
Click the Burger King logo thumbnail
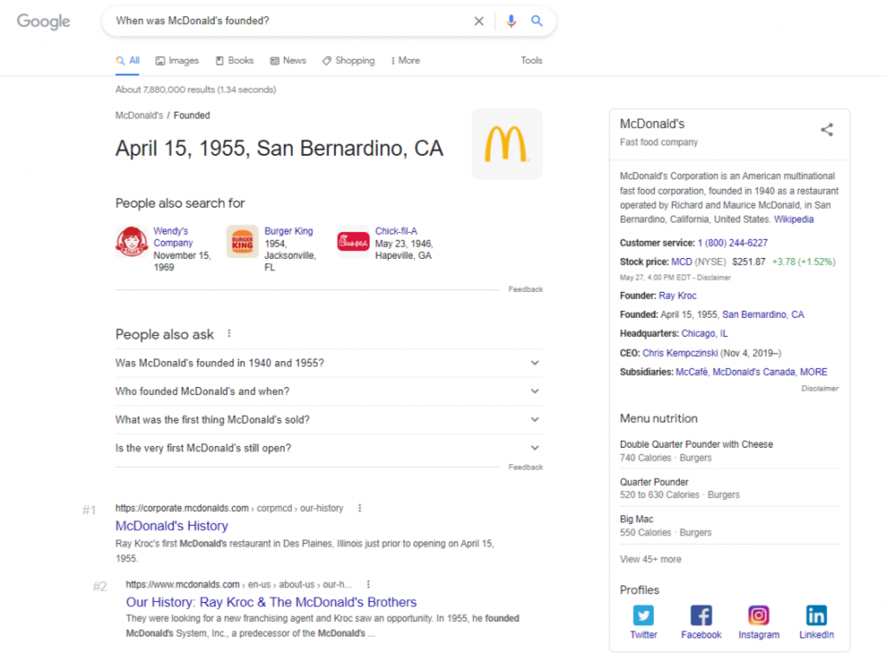pos(242,243)
